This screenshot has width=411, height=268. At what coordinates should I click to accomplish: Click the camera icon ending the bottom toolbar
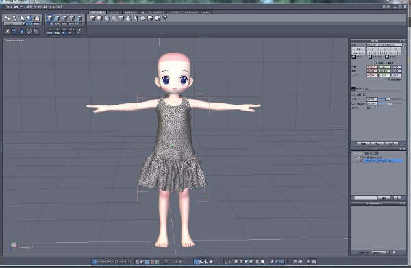[x=314, y=261]
